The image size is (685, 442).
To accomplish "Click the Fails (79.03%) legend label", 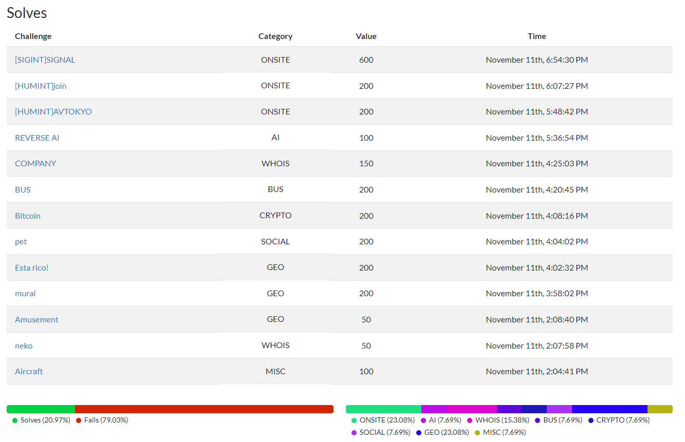I will pyautogui.click(x=106, y=420).
